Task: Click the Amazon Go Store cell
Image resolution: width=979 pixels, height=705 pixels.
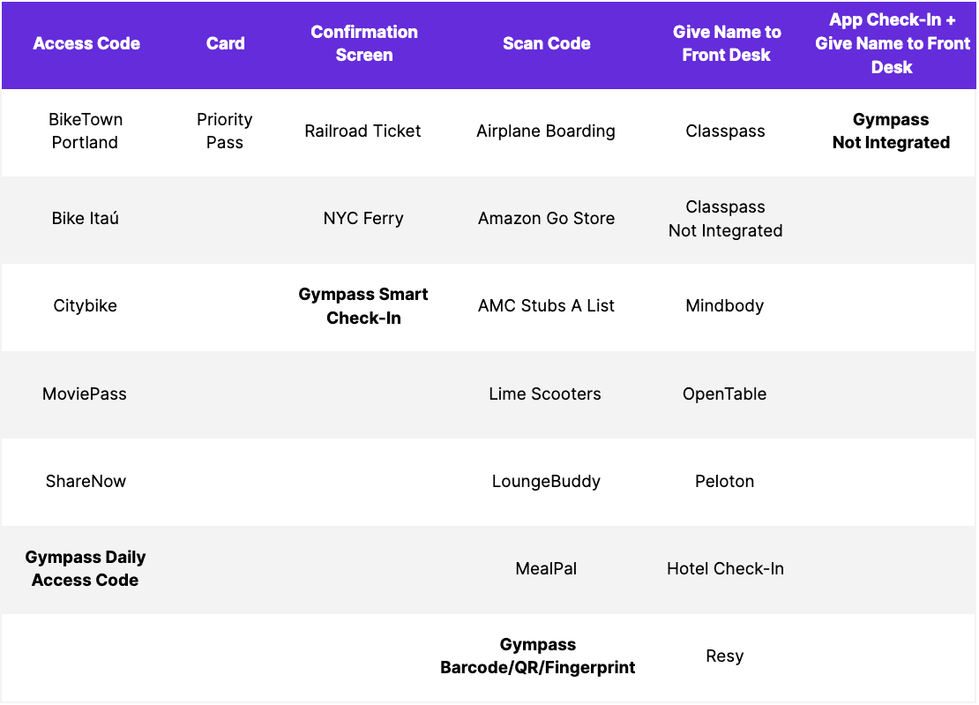Action: click(546, 218)
